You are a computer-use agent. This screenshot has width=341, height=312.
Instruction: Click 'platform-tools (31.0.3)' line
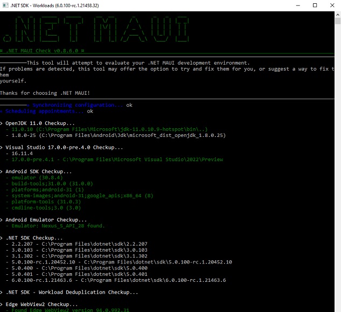43,202
